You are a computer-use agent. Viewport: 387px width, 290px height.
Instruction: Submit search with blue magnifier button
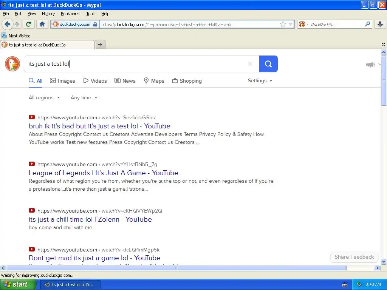(268, 64)
